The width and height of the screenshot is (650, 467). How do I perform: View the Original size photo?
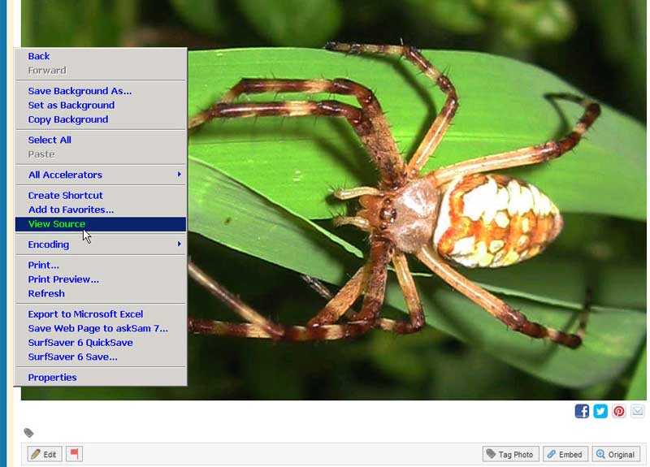[616, 454]
